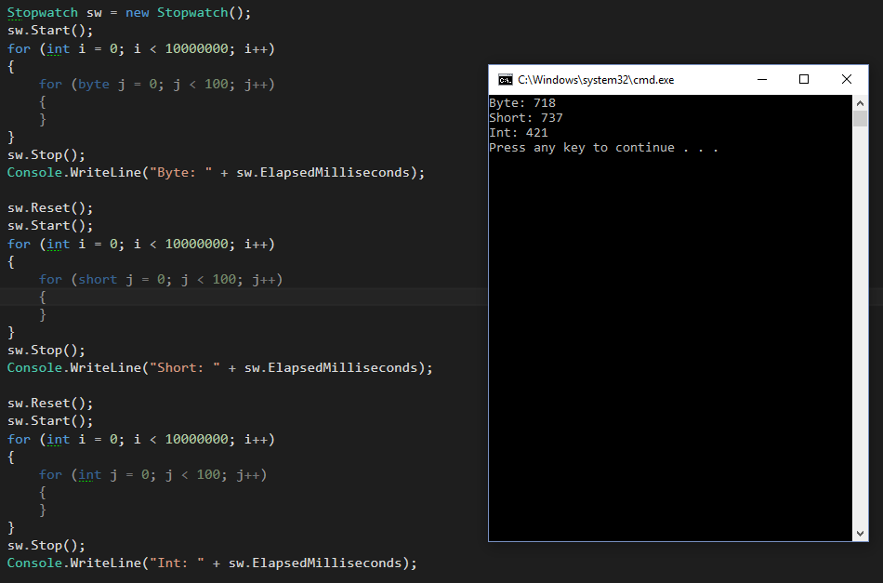The height and width of the screenshot is (583, 883).
Task: Click the console scrollbar up arrow
Action: [860, 102]
